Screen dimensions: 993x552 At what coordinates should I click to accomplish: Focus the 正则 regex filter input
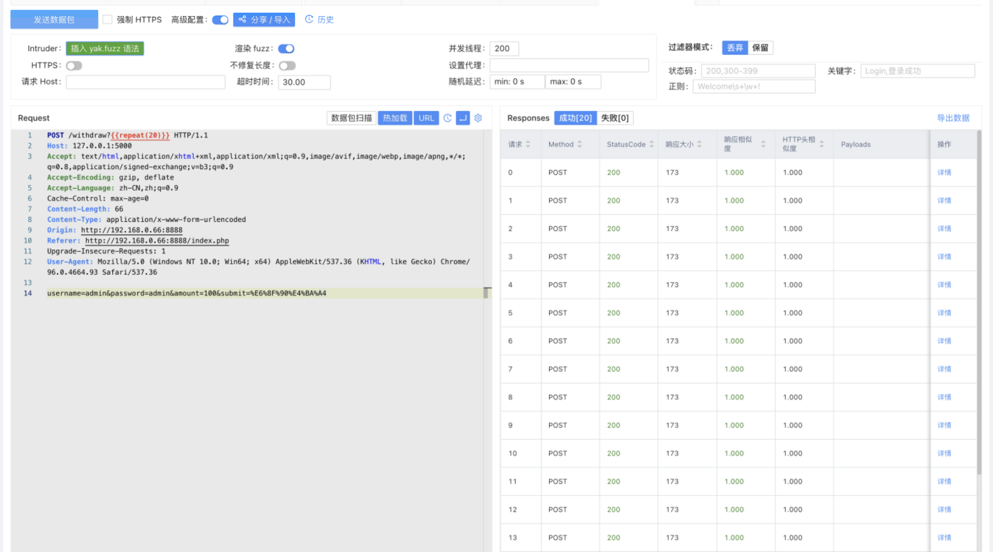[754, 86]
